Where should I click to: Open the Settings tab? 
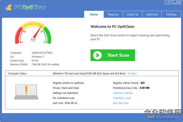click(171, 14)
